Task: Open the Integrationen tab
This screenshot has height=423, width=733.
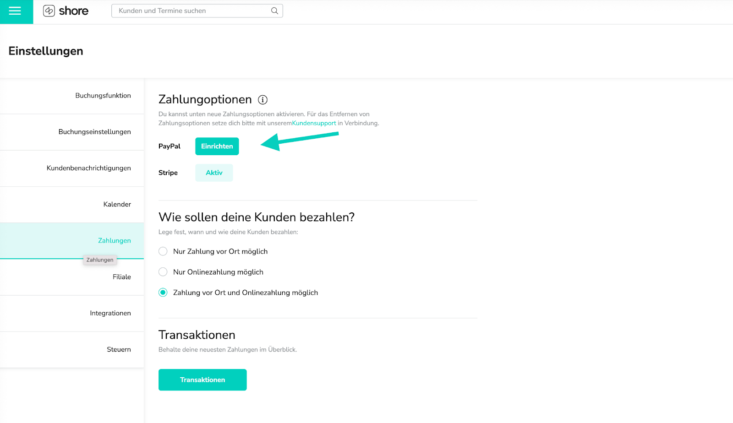Action: pos(72,313)
